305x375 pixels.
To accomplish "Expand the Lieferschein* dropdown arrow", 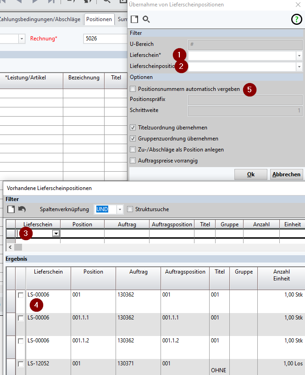I will 299,56.
